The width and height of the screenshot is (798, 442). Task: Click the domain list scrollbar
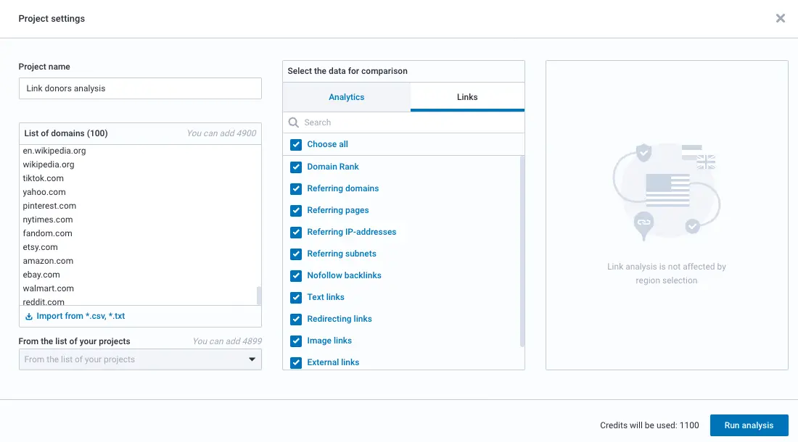[x=259, y=295]
